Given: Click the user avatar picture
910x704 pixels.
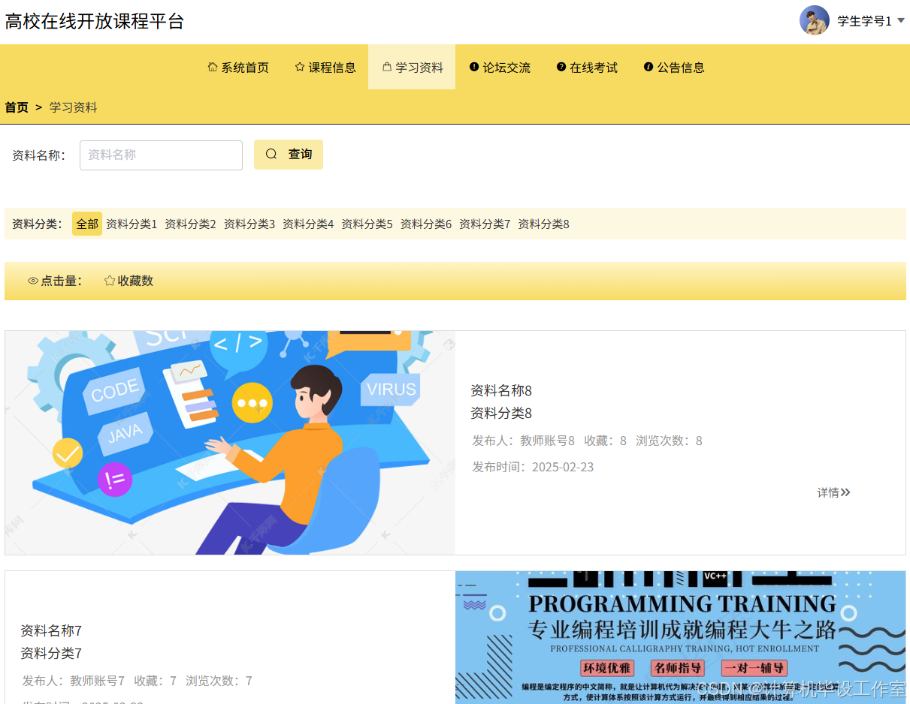Looking at the screenshot, I should pyautogui.click(x=815, y=20).
